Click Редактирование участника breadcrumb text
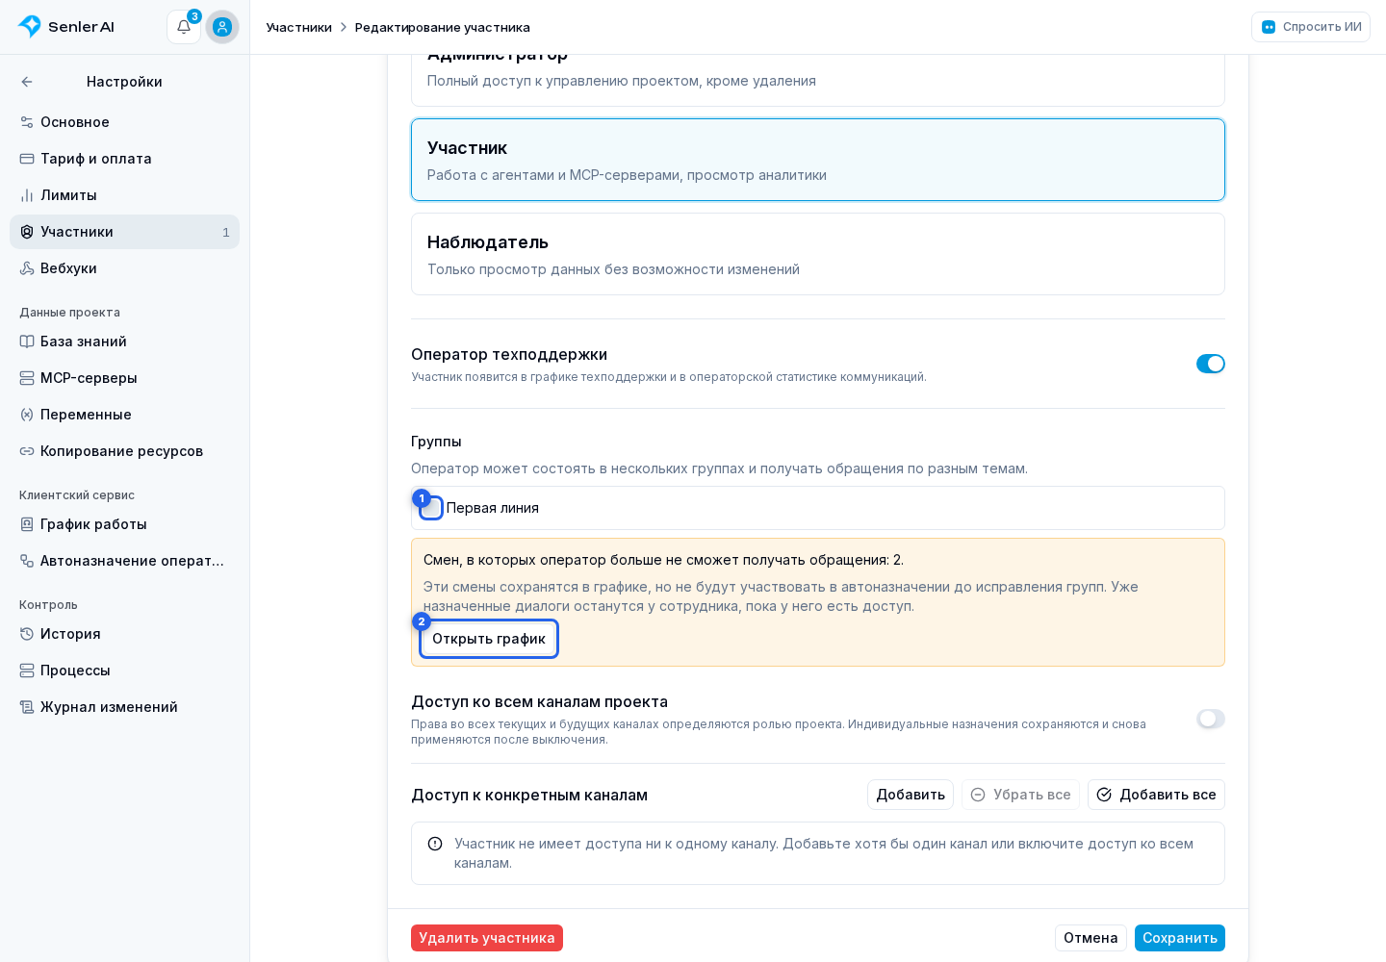 [x=443, y=27]
